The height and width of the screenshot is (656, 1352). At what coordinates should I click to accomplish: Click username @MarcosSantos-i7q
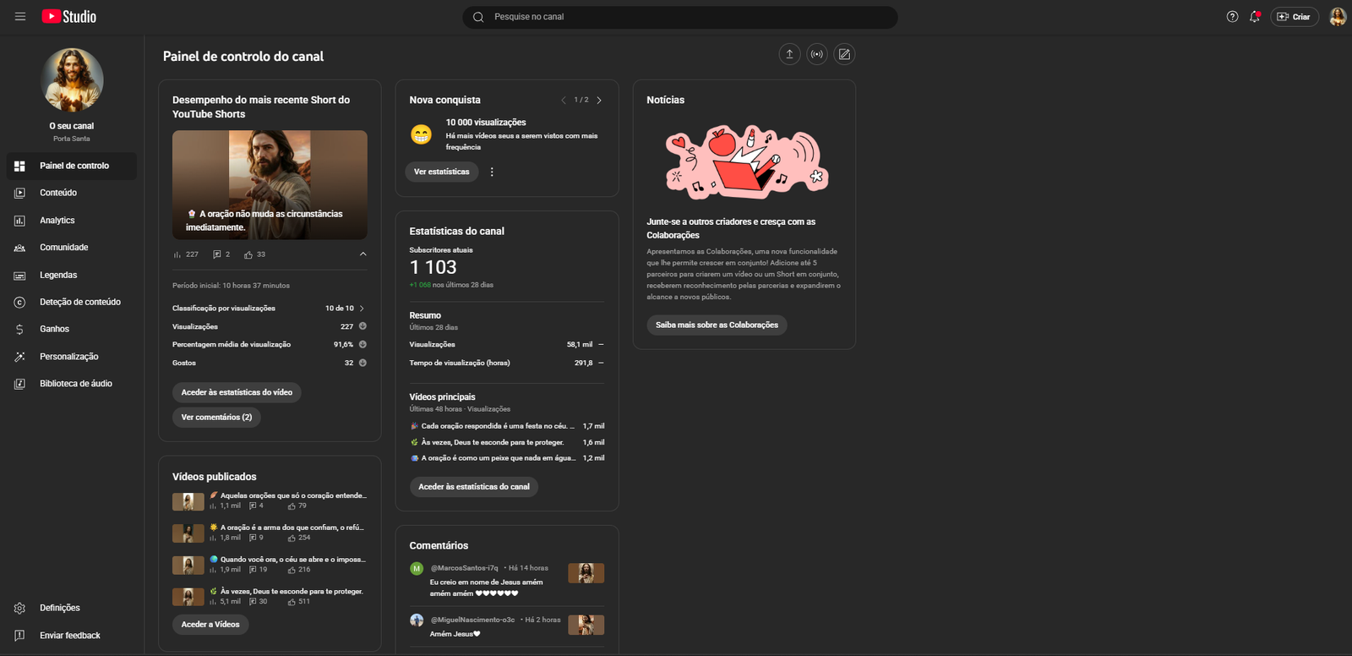465,568
